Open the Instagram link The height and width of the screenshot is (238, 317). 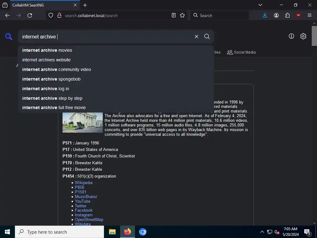pos(84,215)
